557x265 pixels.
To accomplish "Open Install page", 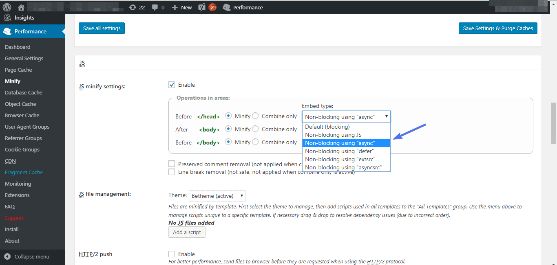I will click(x=12, y=229).
